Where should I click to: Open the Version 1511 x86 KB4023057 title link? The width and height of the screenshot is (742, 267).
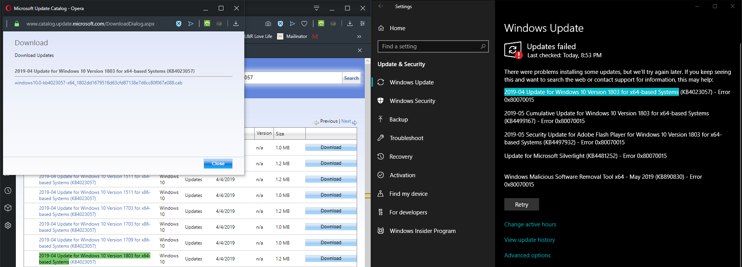point(95,195)
